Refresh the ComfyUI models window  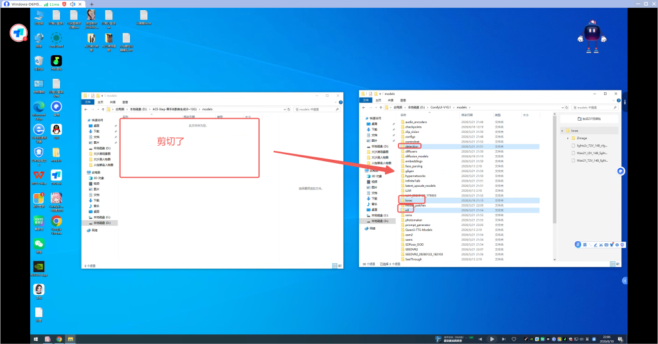[567, 107]
